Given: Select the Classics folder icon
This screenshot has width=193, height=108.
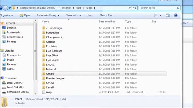Looking at the screenshot, I should pos(43,42).
